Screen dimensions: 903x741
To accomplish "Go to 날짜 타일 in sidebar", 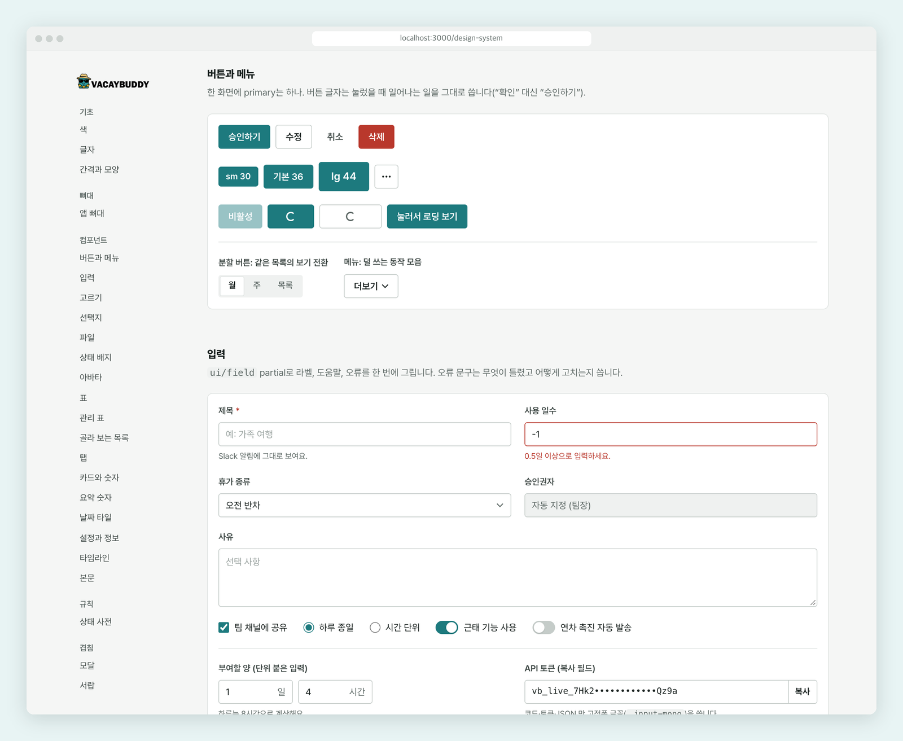I will (95, 518).
